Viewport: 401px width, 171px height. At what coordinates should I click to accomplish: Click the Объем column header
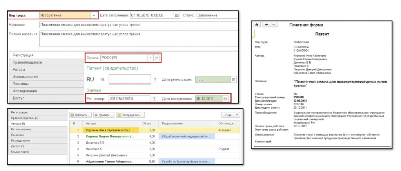pos(148,124)
